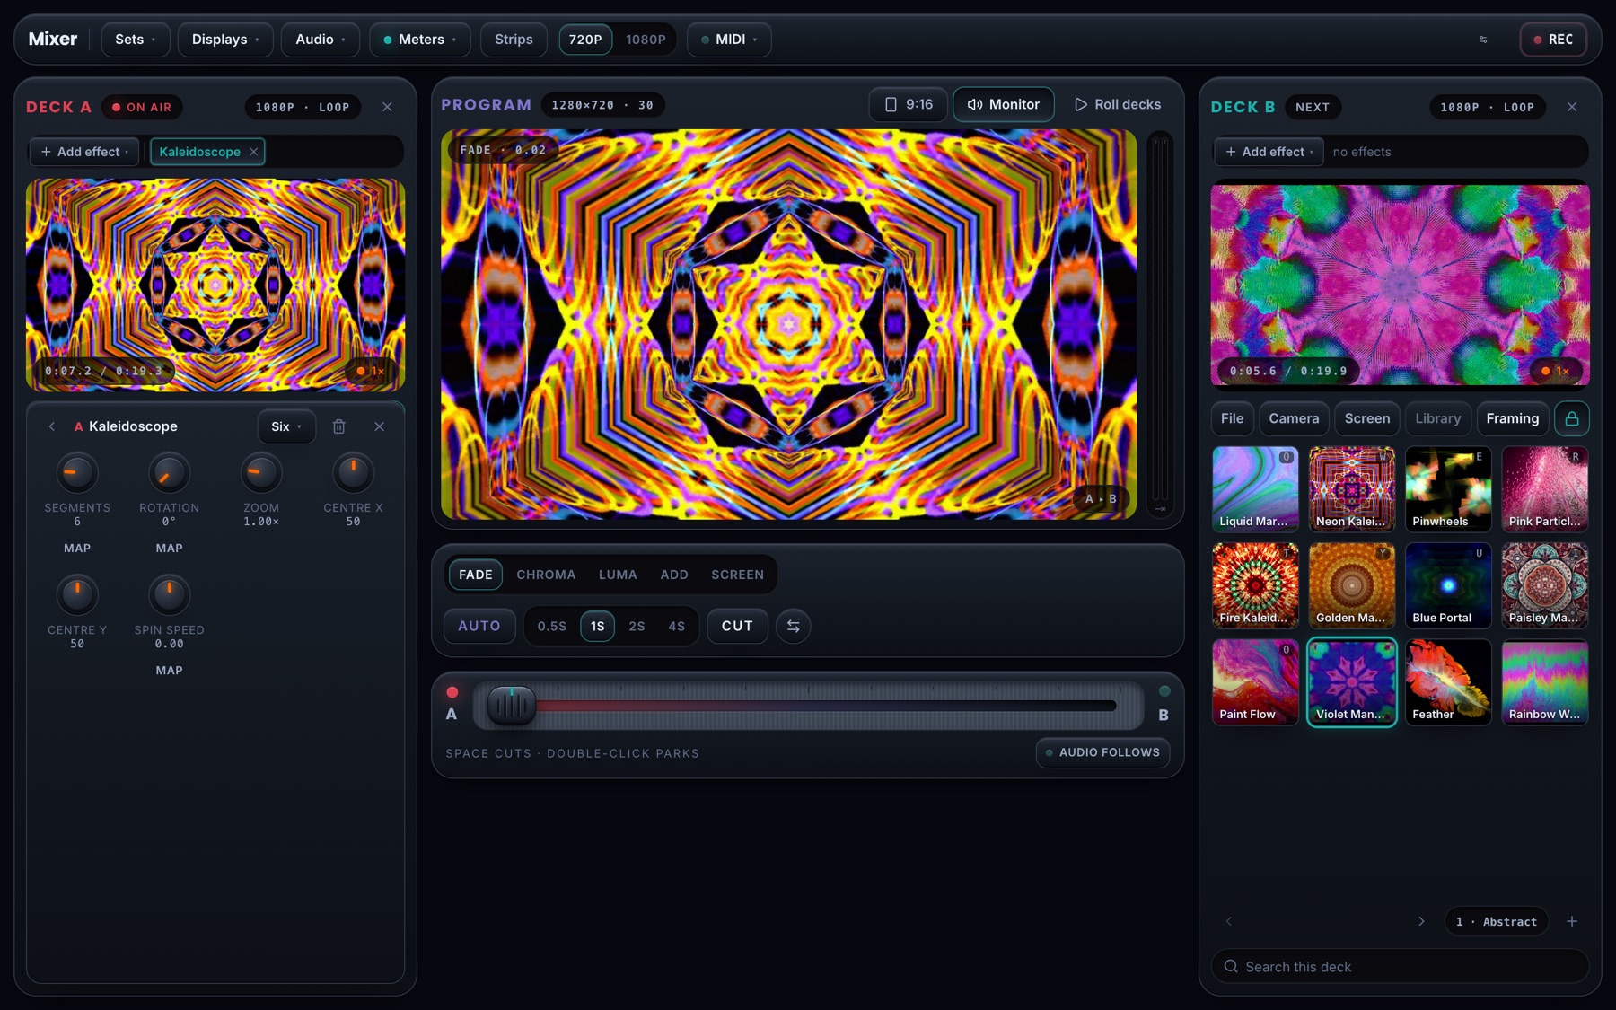The height and width of the screenshot is (1010, 1616).
Task: Select 1080P resolution
Action: point(646,40)
